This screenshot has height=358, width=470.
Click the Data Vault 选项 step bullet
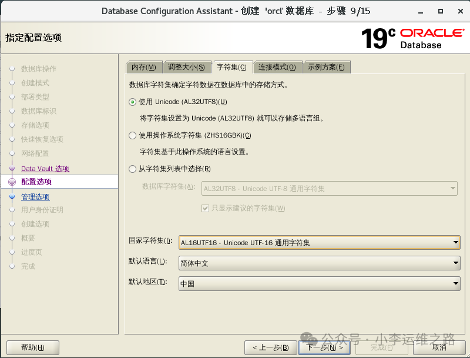tap(12, 169)
